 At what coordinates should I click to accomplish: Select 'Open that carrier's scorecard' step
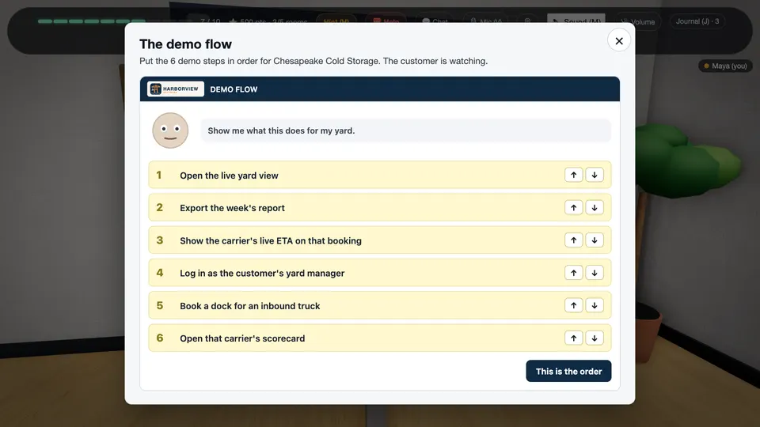[379, 338]
